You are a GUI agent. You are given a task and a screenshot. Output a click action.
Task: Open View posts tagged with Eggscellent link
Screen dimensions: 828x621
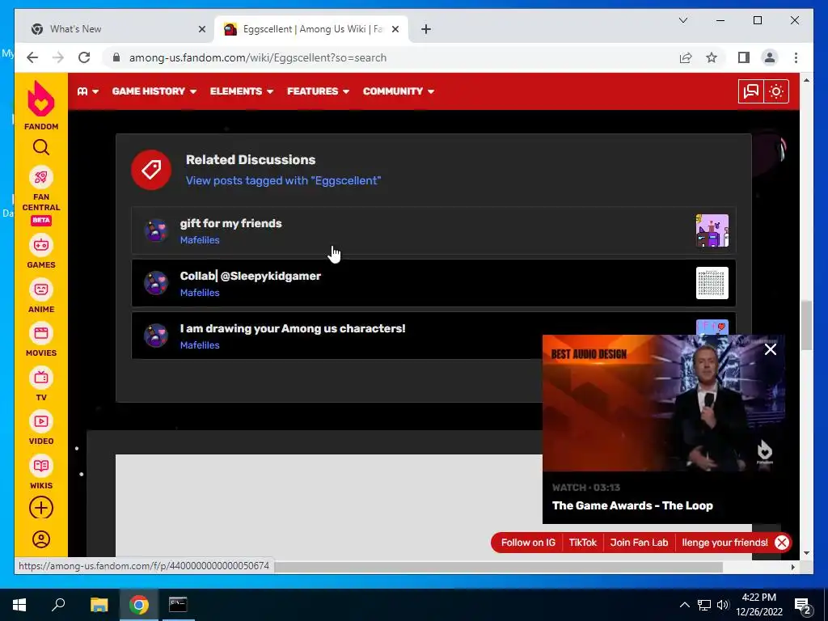coord(283,180)
